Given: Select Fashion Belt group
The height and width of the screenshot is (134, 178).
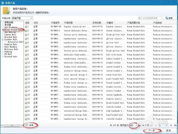Looking at the screenshot, I should pyautogui.click(x=11, y=44).
